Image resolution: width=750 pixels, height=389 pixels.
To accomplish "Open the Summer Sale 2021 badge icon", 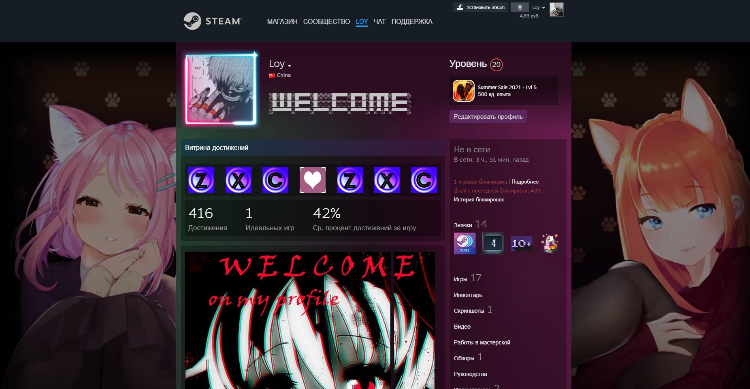I will point(464,91).
